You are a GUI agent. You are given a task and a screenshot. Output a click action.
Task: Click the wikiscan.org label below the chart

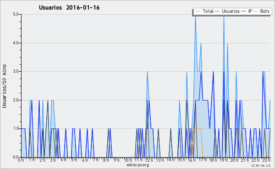137,165
